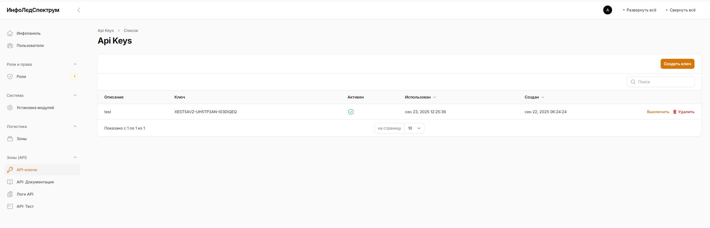Delete the test API key
Viewport: 710px width, 228px height.
pos(684,112)
